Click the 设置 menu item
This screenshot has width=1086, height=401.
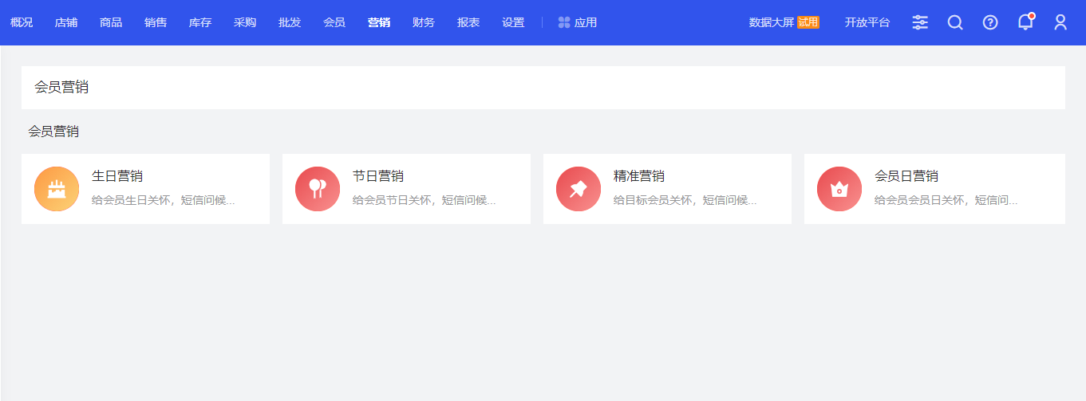(x=513, y=22)
